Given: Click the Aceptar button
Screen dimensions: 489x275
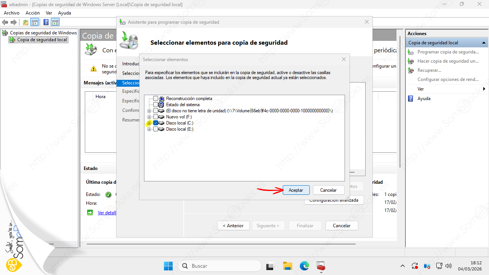Looking at the screenshot, I should pyautogui.click(x=296, y=190).
